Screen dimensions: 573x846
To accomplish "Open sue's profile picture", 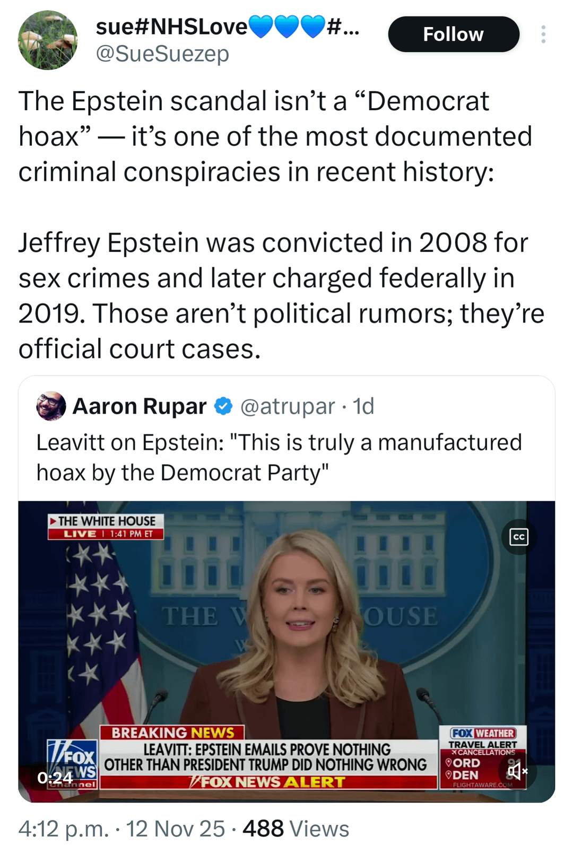I will [48, 40].
